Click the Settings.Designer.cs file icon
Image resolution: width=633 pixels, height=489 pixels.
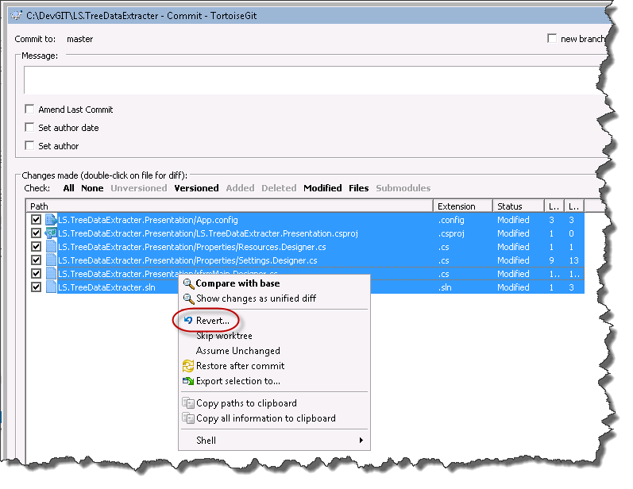click(51, 260)
